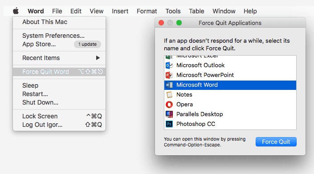
Task: Click the Parallels Desktop app icon
Action: (x=169, y=114)
